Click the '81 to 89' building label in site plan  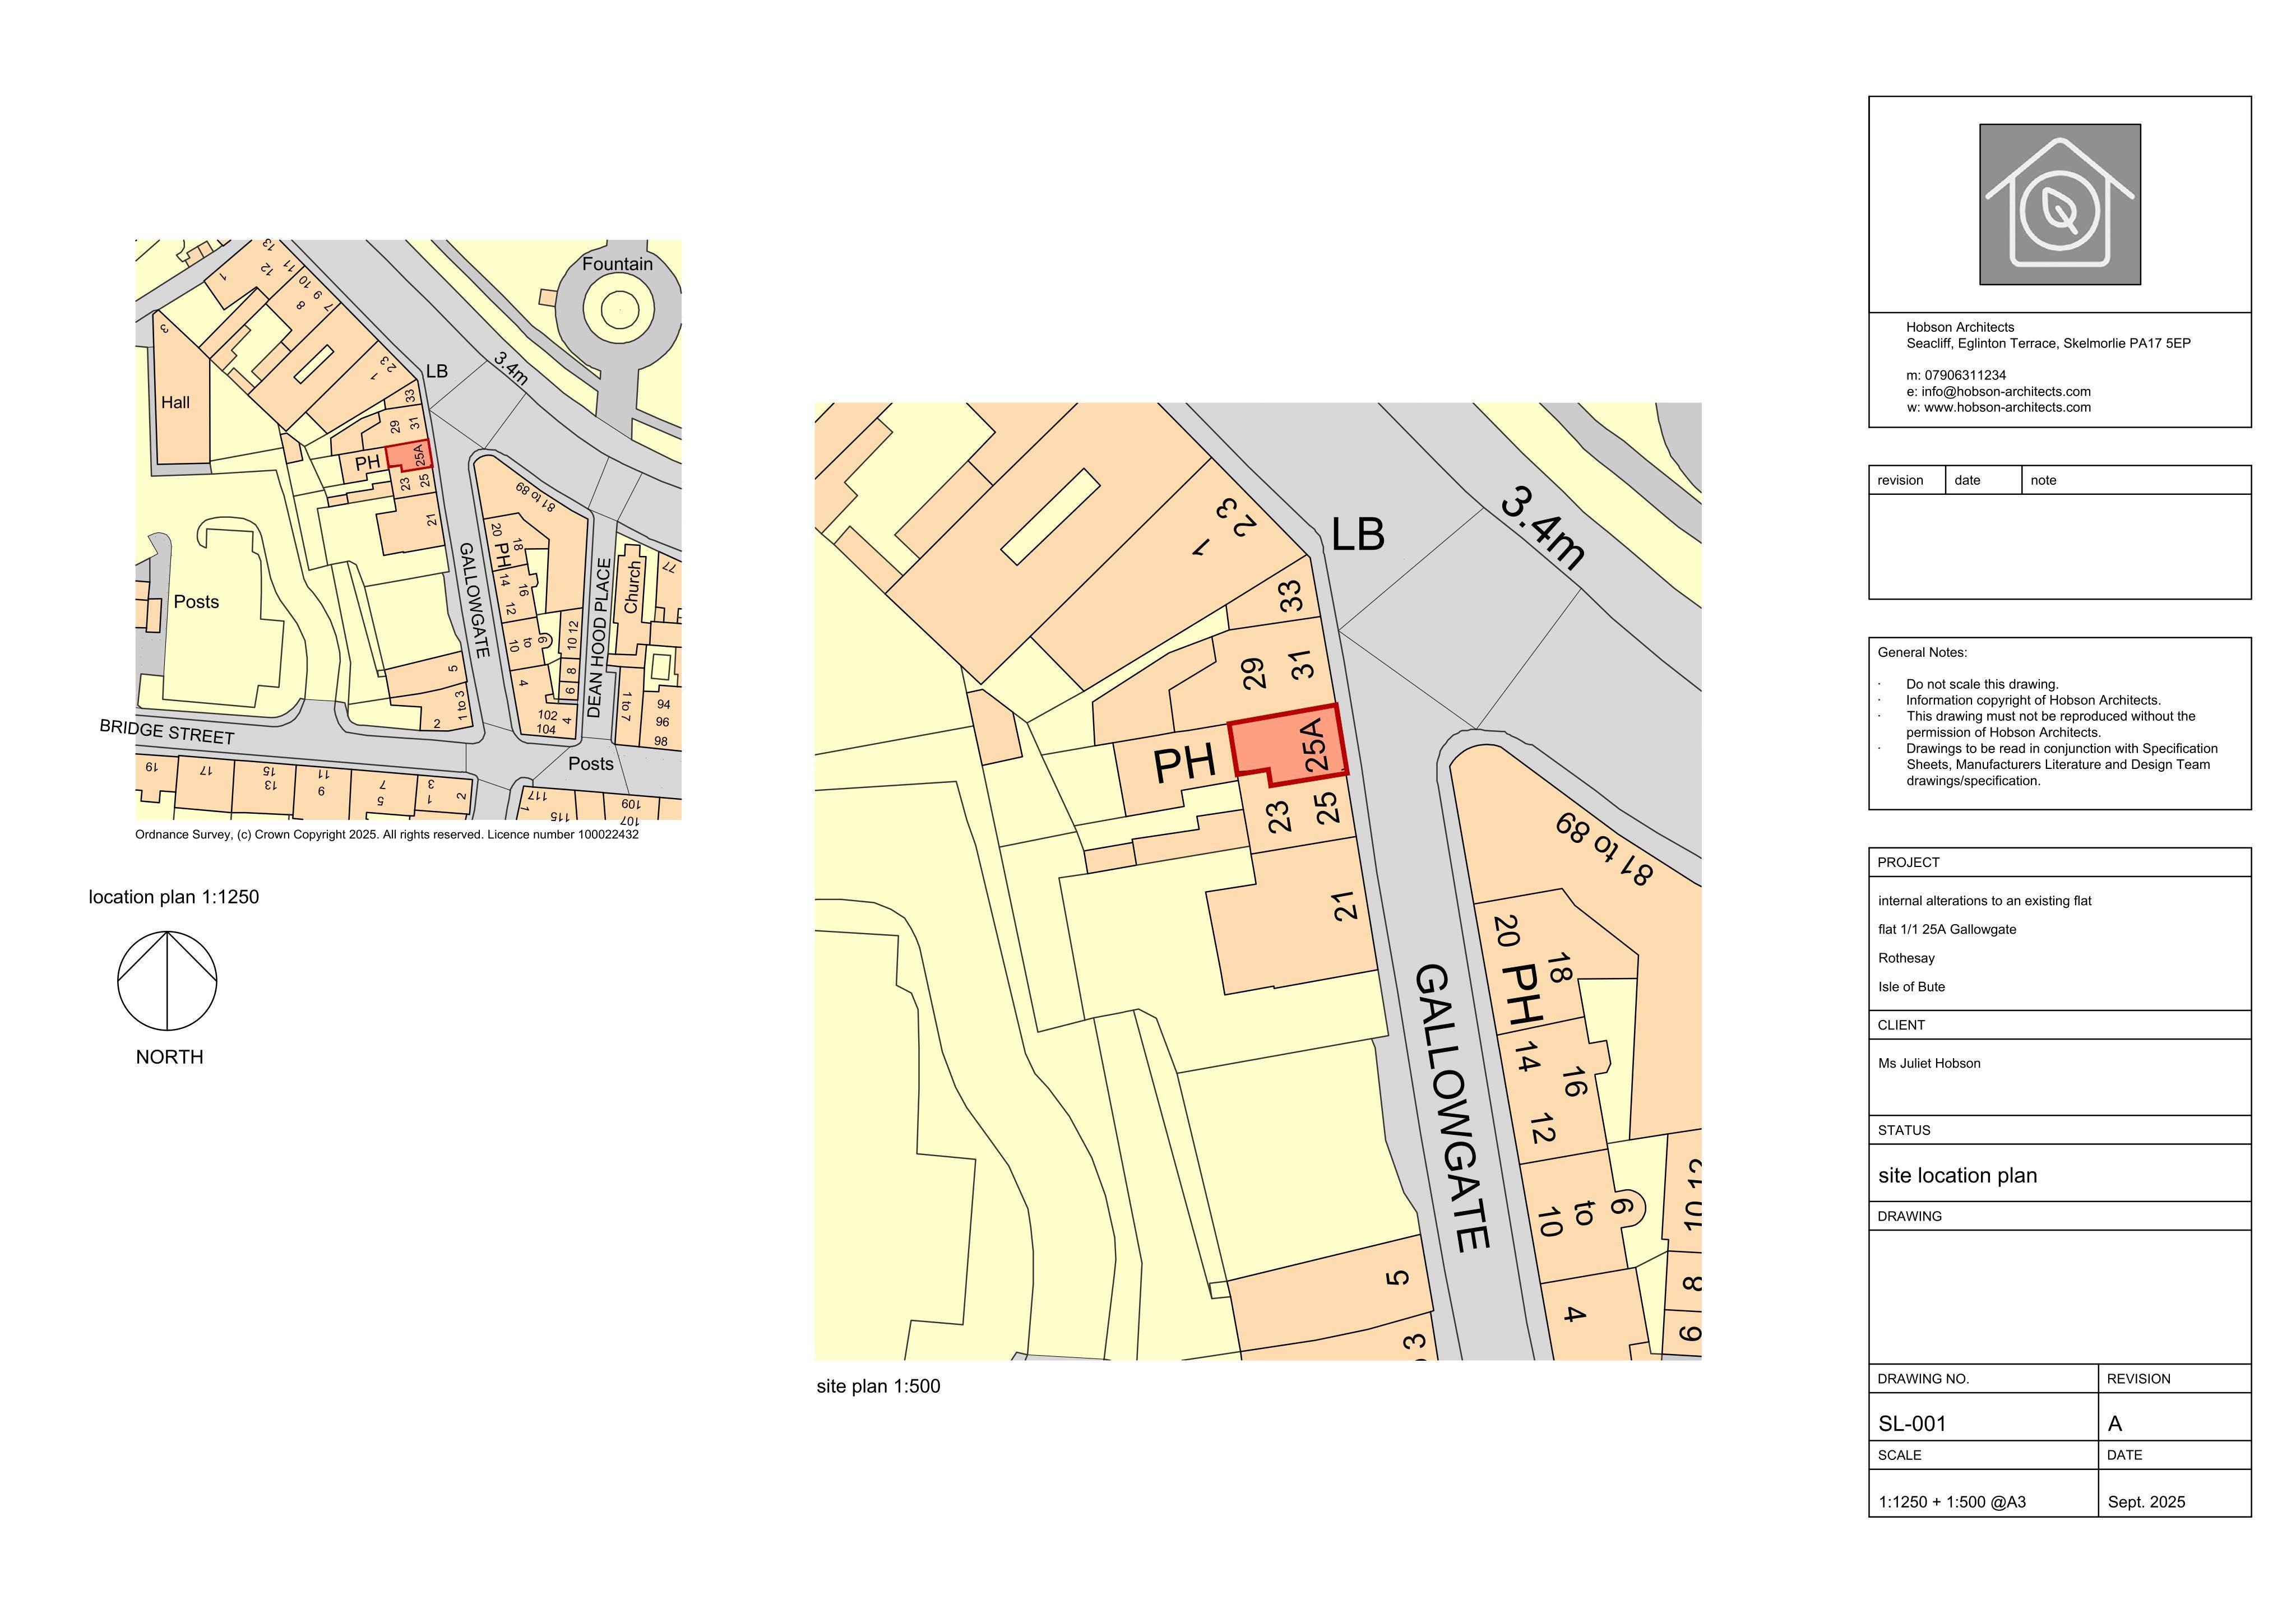pos(1603,848)
